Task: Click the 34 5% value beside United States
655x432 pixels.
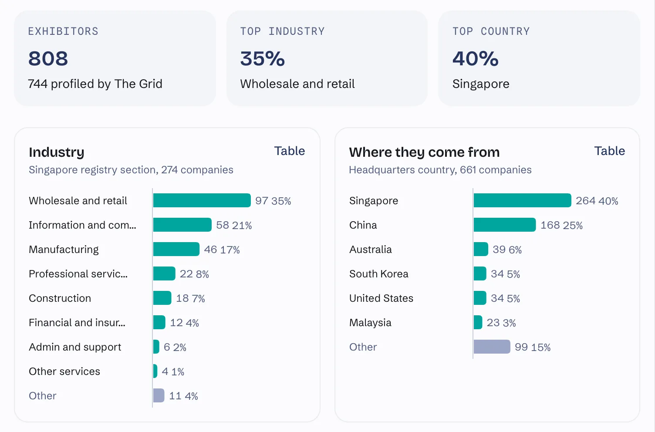Action: tap(505, 298)
